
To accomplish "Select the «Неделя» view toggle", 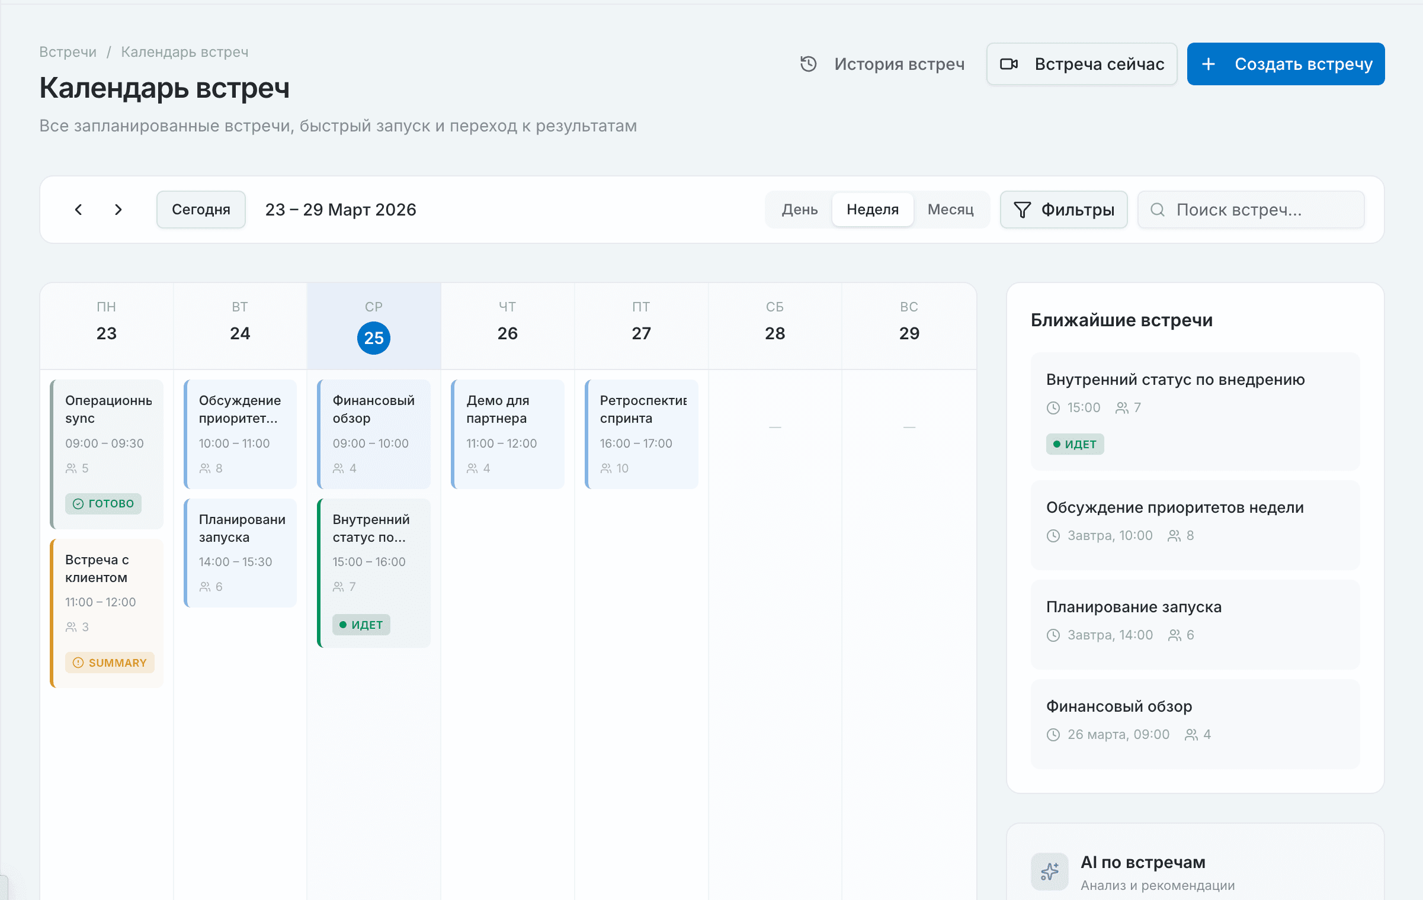I will tap(873, 210).
